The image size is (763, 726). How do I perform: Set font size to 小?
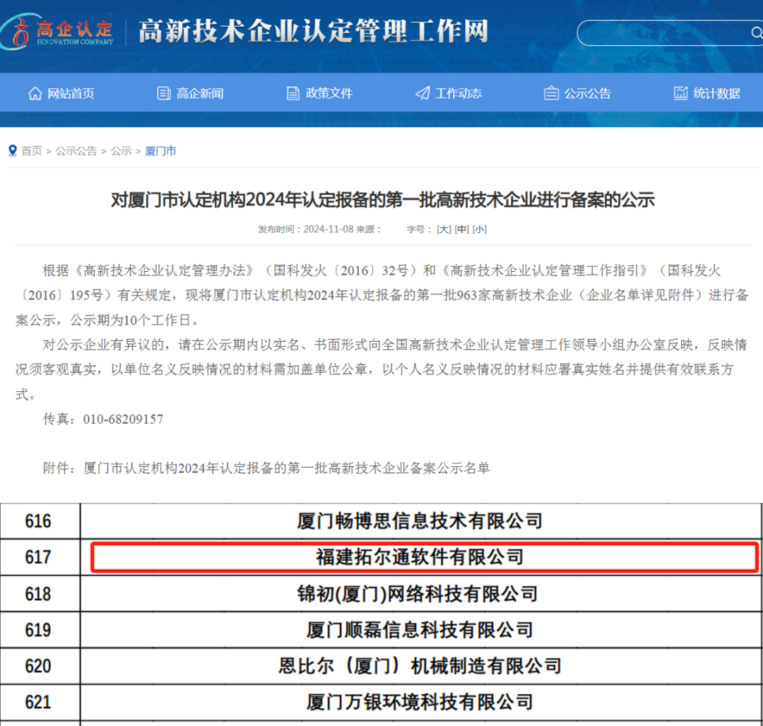(x=479, y=229)
